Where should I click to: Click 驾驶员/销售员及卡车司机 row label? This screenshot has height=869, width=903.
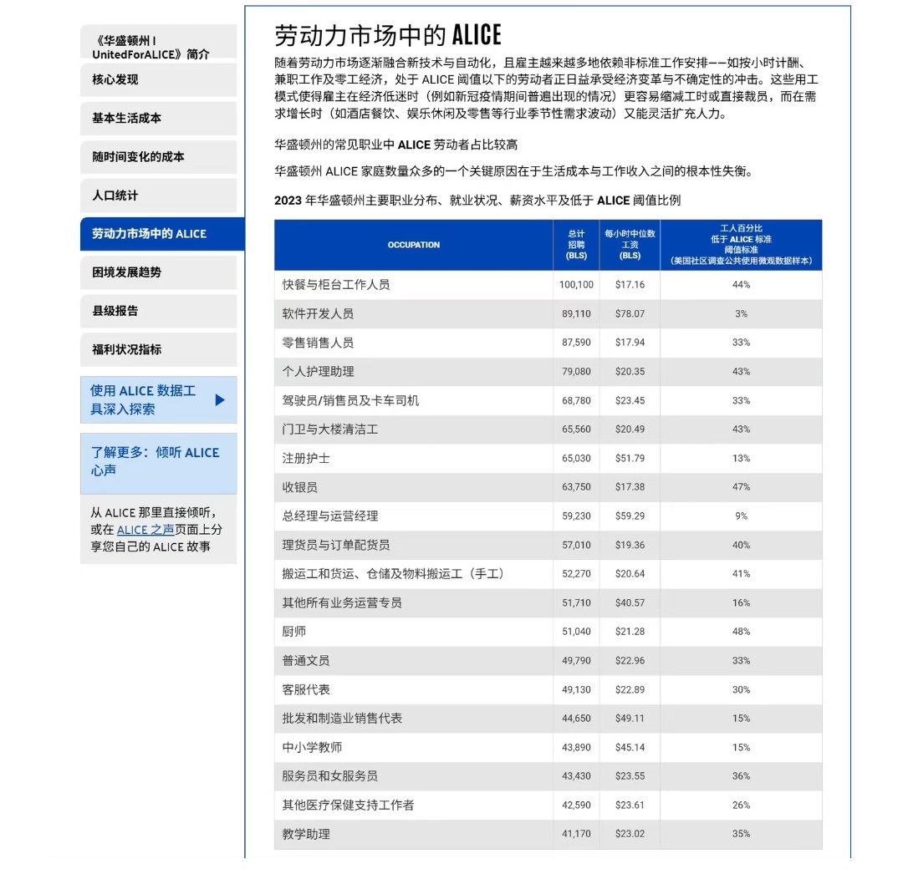coord(350,400)
